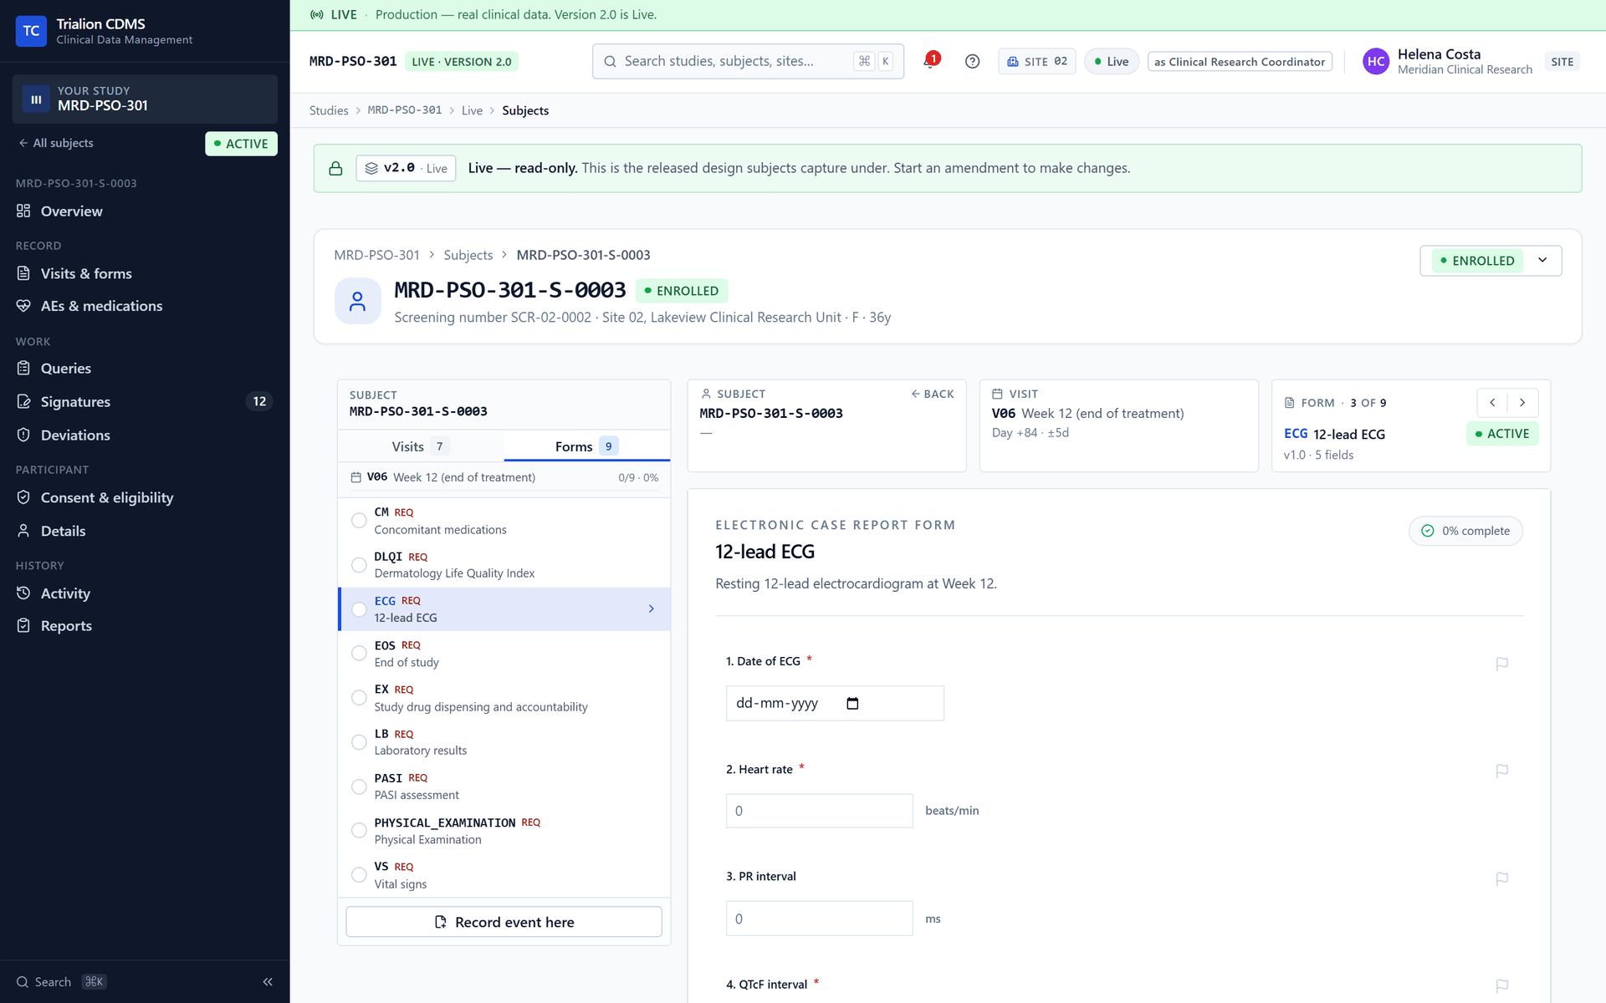This screenshot has width=1606, height=1003.
Task: Open the v2.0 Live version selector
Action: (x=406, y=168)
